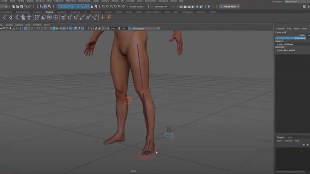Click the Point Constraint shelf icon
The height and width of the screenshot is (174, 310).
[70, 17]
